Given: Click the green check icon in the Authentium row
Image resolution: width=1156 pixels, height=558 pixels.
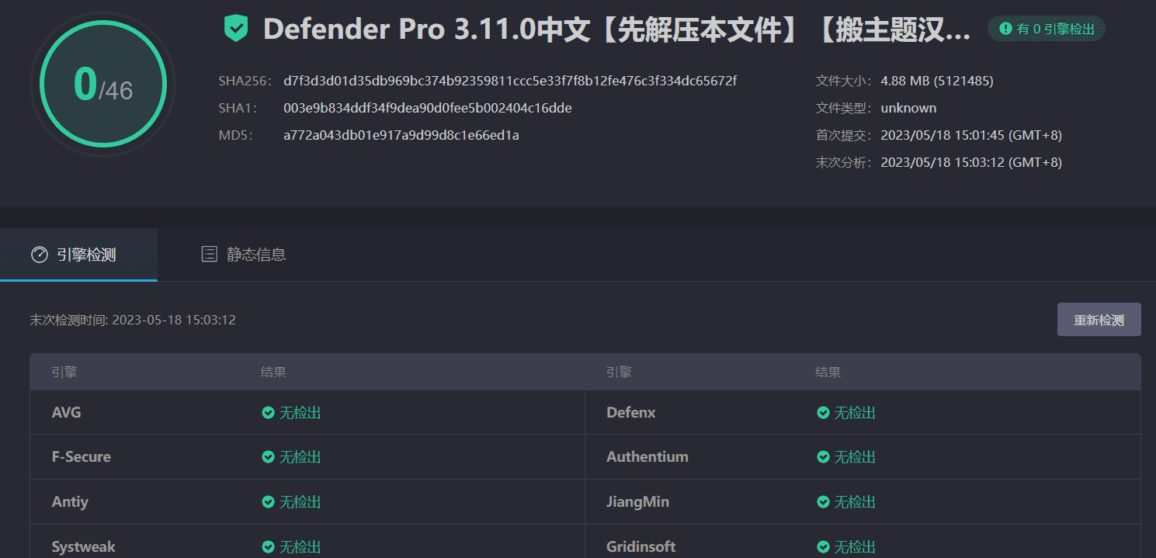Looking at the screenshot, I should point(823,457).
